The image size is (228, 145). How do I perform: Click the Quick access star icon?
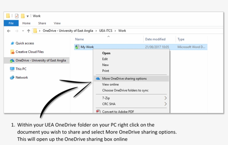(x=12, y=43)
